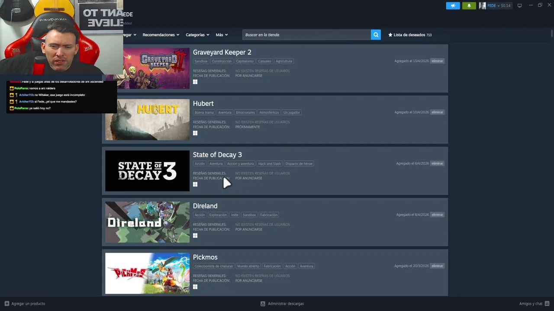
Task: Click the download icon beside Administrar descargas
Action: tap(263, 304)
